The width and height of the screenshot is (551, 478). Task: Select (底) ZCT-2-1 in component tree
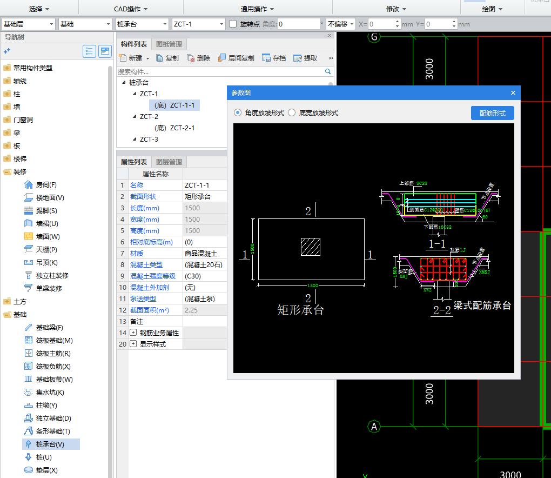pyautogui.click(x=174, y=128)
